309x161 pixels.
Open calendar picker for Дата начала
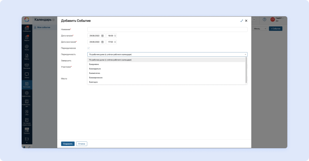[x=102, y=36]
